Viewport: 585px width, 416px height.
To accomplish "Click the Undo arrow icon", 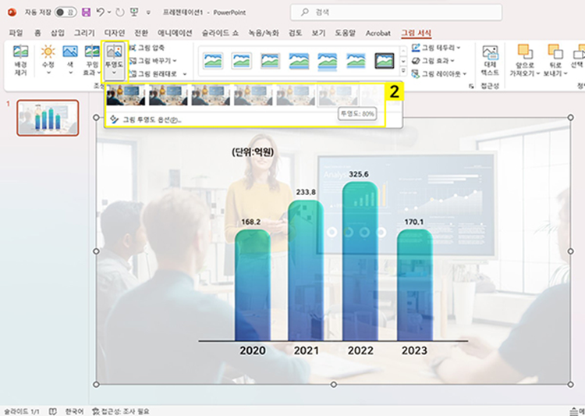I will point(100,12).
